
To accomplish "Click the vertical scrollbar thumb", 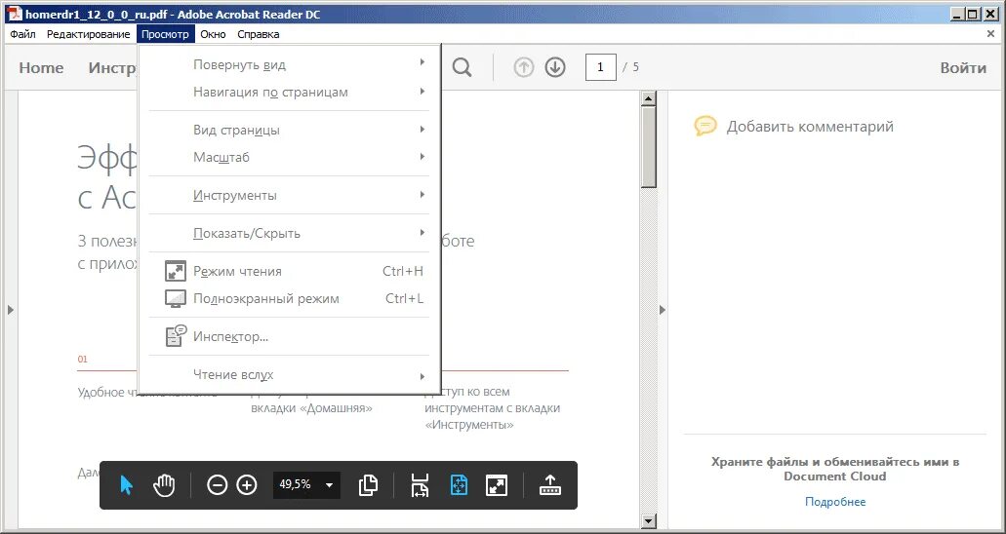I will [x=649, y=147].
